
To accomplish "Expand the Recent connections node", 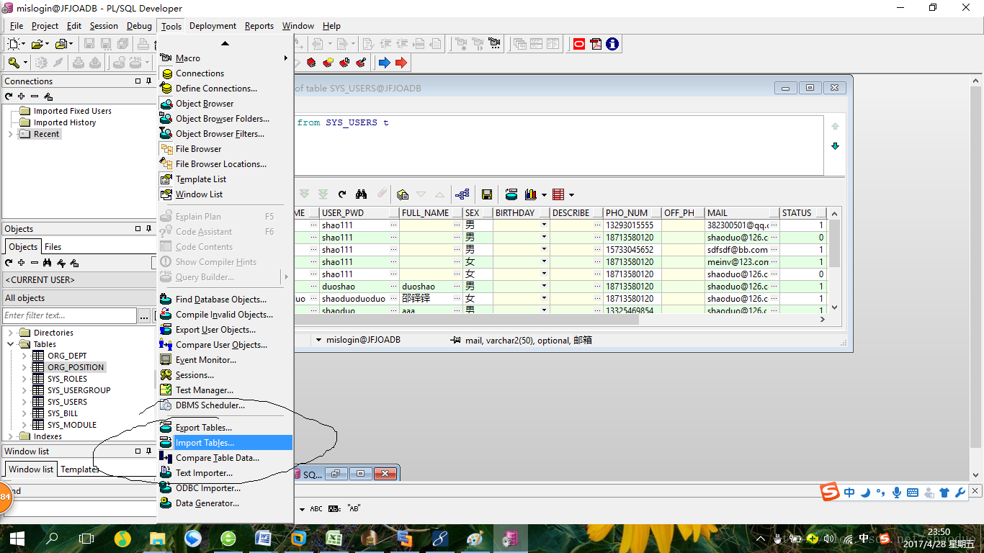I will (x=10, y=134).
